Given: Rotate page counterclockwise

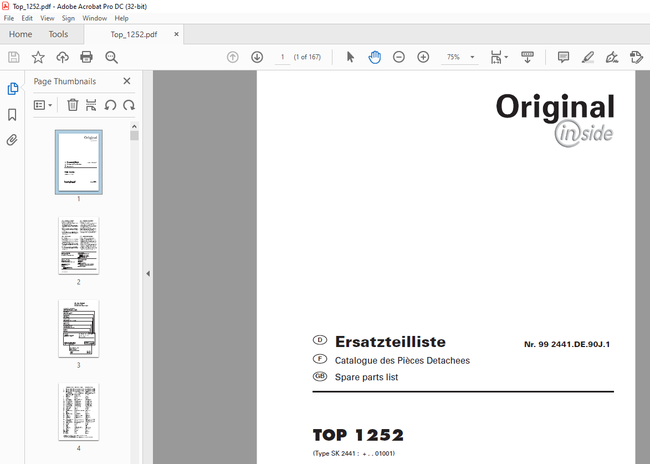Looking at the screenshot, I should coord(110,105).
